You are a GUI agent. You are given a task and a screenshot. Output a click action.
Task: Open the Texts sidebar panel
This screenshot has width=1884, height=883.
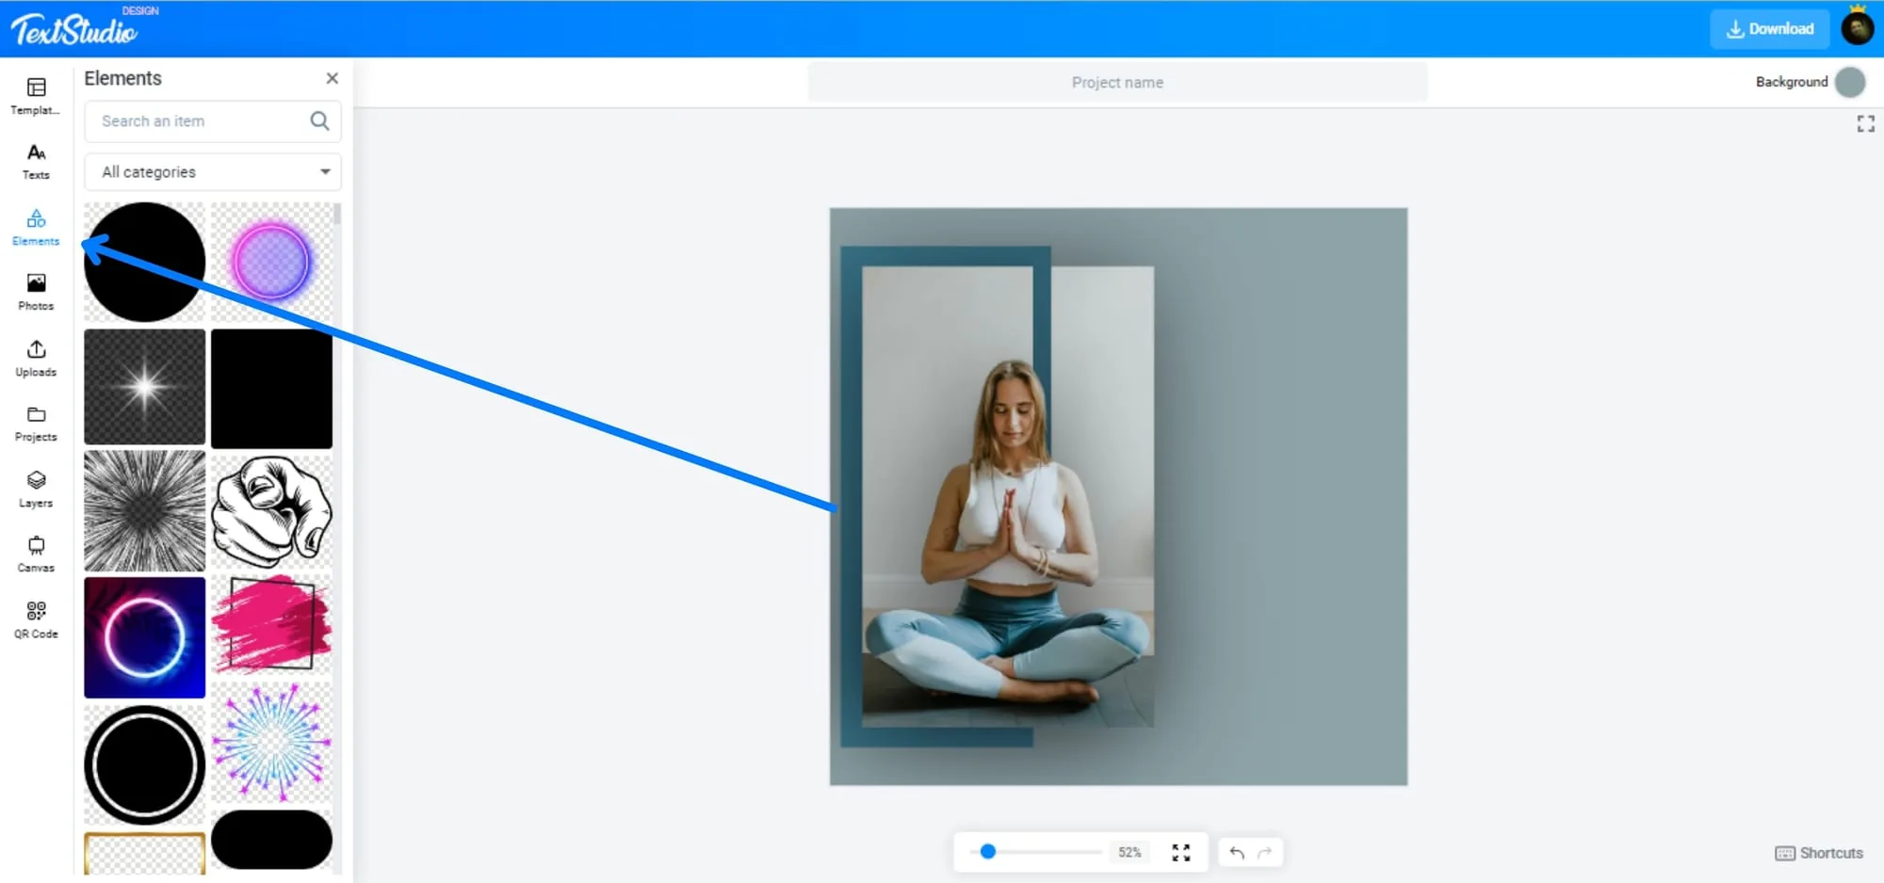(x=36, y=162)
